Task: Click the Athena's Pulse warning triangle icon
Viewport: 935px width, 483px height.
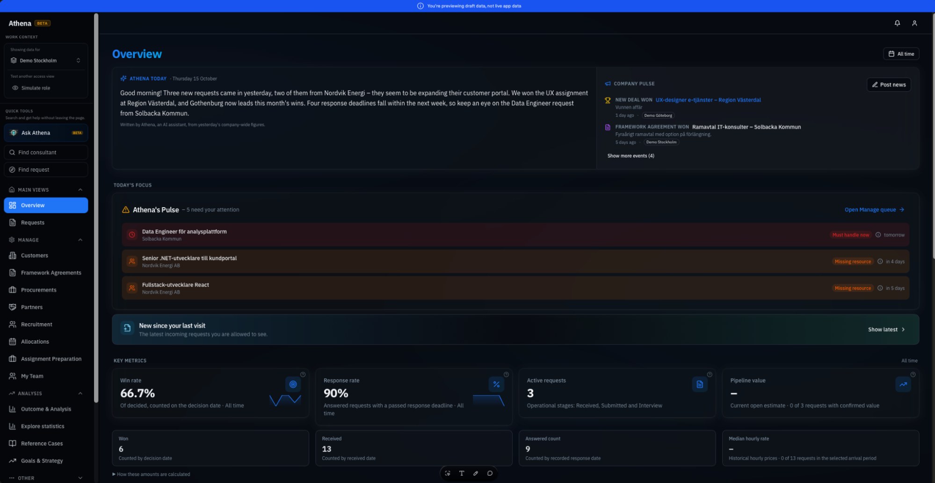Action: click(125, 210)
